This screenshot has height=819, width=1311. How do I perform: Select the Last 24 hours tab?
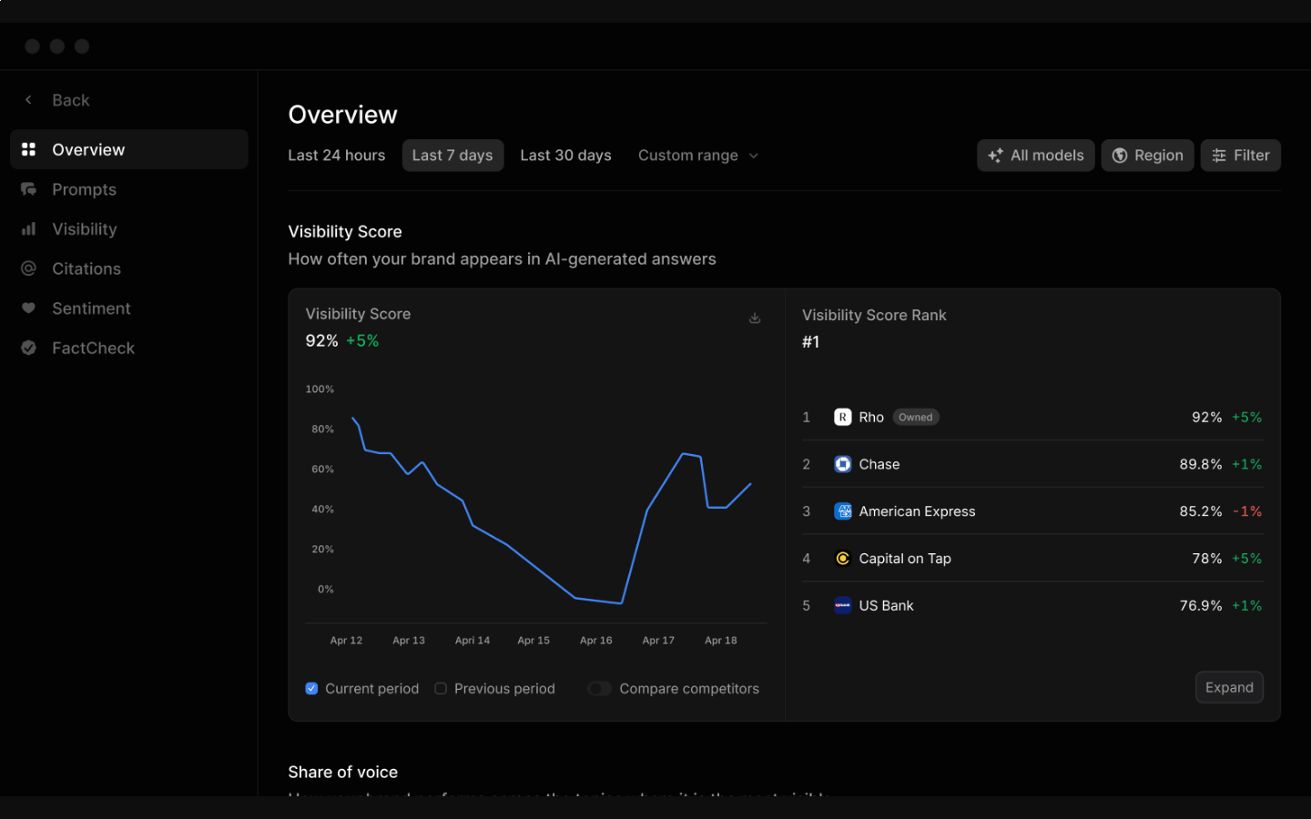[337, 156]
